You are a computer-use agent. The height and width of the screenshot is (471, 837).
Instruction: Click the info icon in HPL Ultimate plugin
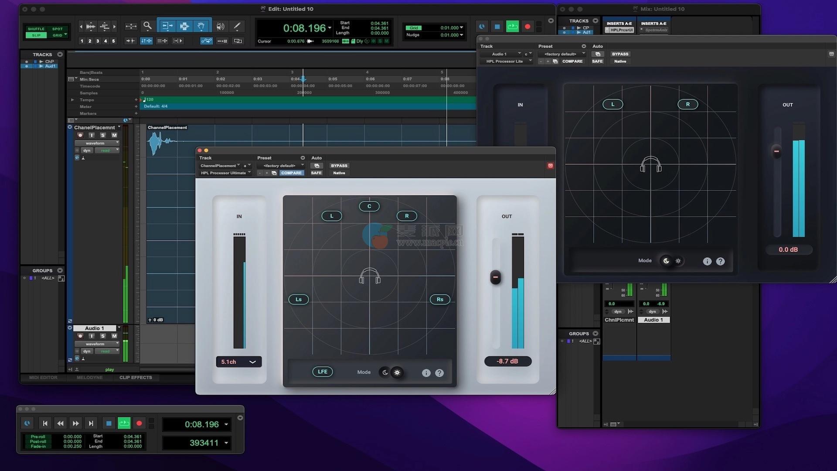click(x=426, y=373)
